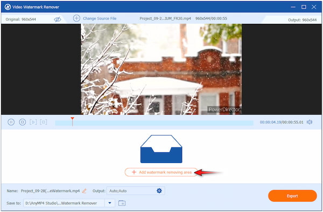Click the Project_09-2...IUM_FR30.mp4 source file name
This screenshot has width=323, height=212.
(x=165, y=18)
